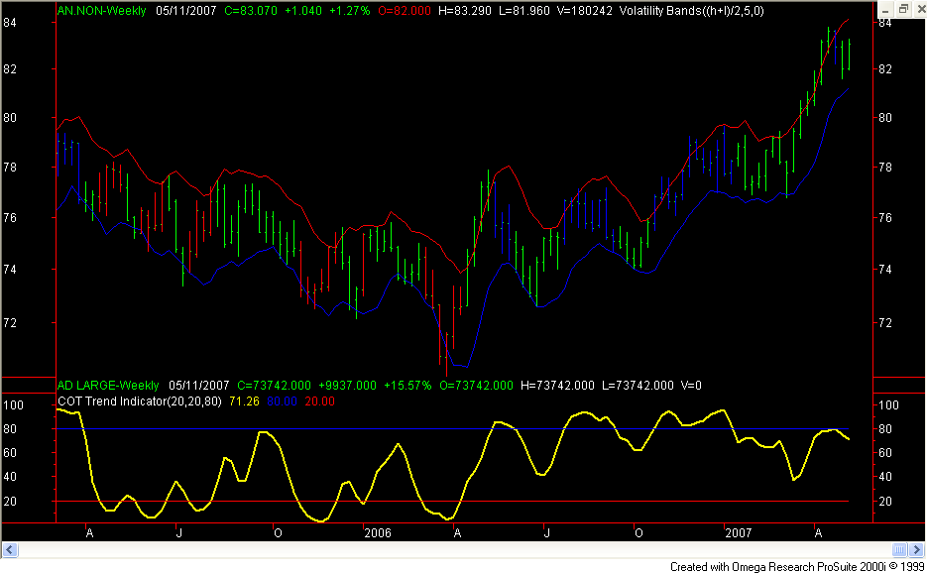Click the 2006 label on time axis
The width and height of the screenshot is (927, 573).
click(378, 533)
